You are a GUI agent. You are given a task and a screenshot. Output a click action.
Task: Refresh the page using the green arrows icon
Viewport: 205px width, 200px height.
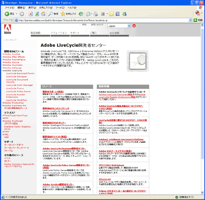(x=37, y=14)
